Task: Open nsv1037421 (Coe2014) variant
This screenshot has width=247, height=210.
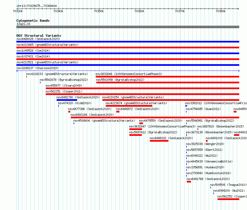Action: [x=33, y=56]
